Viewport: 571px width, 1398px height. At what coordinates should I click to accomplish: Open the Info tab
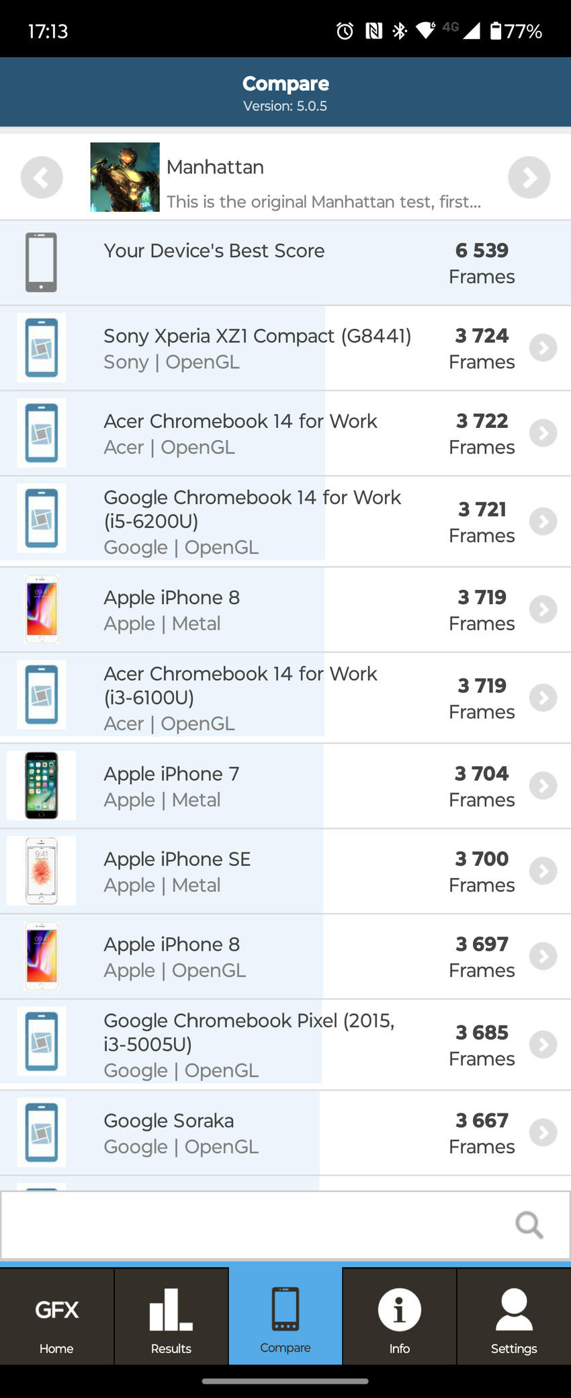coord(400,1317)
